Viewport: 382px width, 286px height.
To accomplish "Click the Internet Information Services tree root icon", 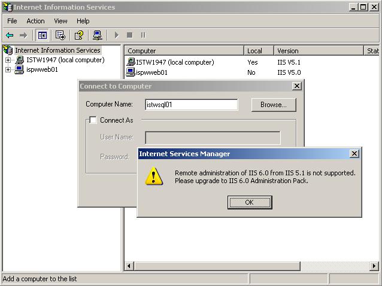I will [x=8, y=50].
